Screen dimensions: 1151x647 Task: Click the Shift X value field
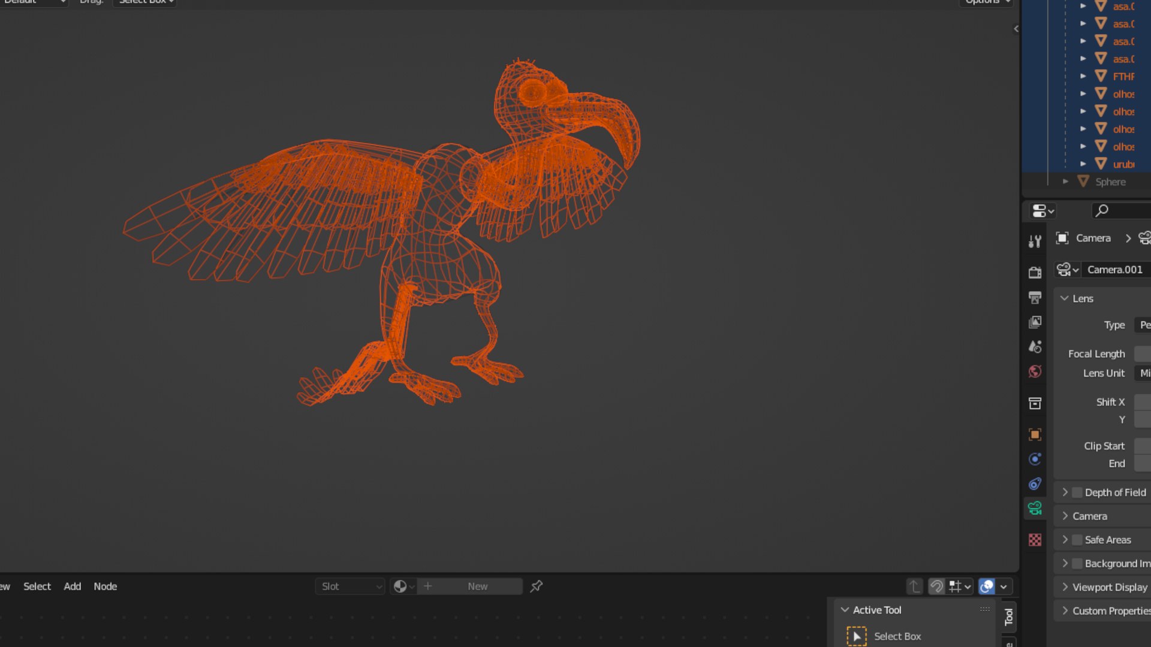click(x=1143, y=402)
